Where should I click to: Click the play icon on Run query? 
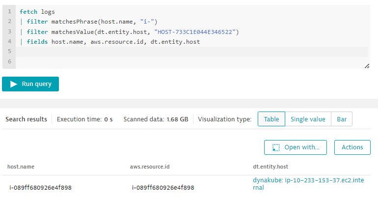(14, 84)
